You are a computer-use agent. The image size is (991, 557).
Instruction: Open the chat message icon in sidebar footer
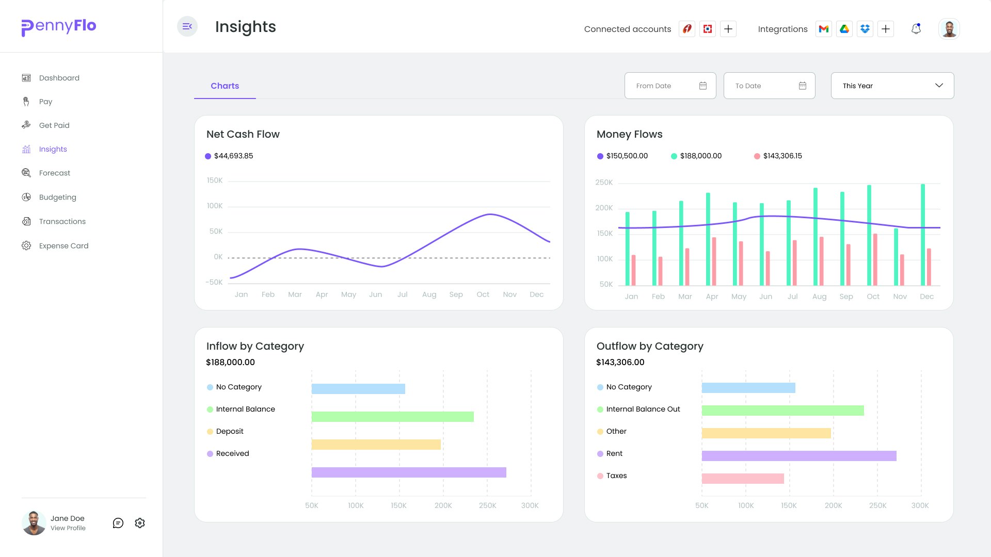(118, 523)
